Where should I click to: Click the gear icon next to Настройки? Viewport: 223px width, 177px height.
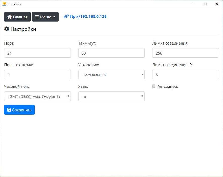pos(7,29)
